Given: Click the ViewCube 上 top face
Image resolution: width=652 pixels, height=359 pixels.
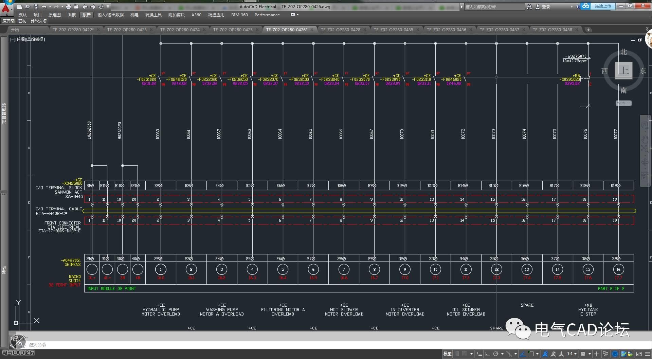Looking at the screenshot, I should pyautogui.click(x=624, y=71).
